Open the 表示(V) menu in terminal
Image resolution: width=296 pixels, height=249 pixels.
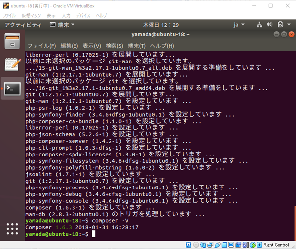point(92,46)
